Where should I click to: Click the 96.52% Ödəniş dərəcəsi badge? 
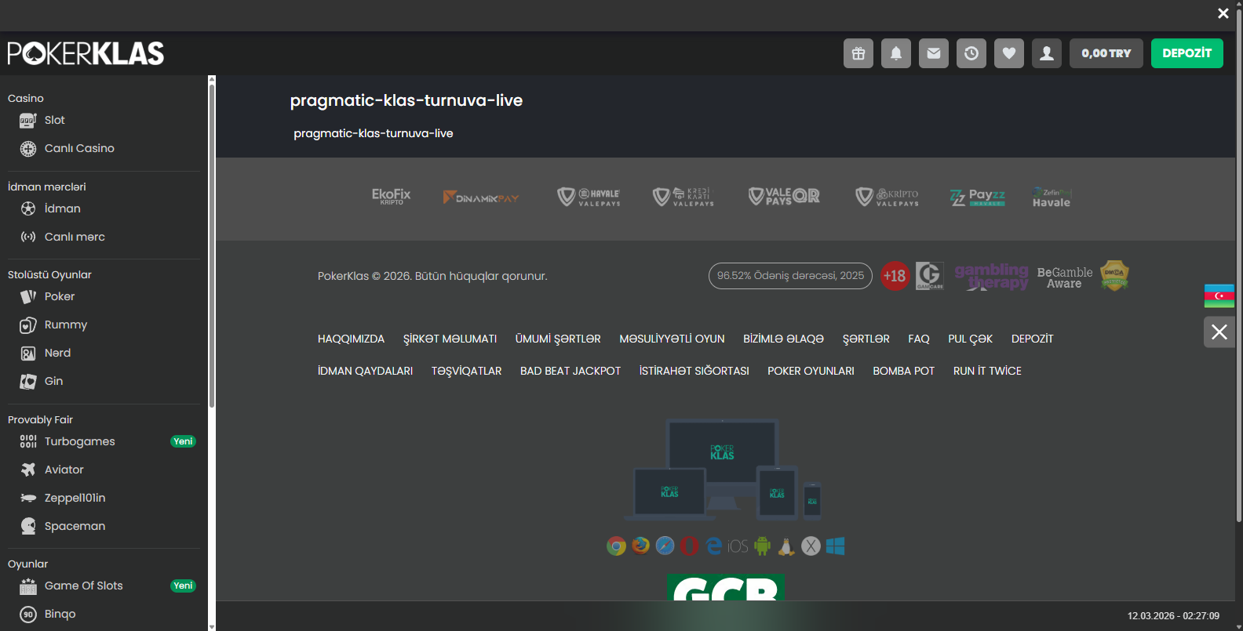[x=790, y=276]
